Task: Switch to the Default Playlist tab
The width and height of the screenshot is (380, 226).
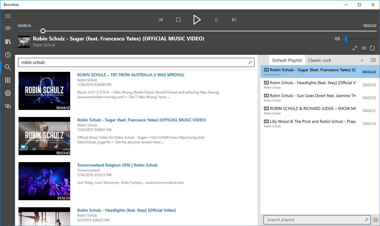Action: pyautogui.click(x=287, y=60)
